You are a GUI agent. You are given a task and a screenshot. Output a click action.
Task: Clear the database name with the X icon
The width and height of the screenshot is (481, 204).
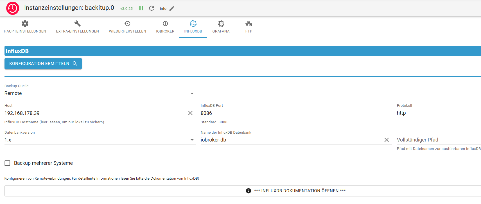[x=387, y=140]
